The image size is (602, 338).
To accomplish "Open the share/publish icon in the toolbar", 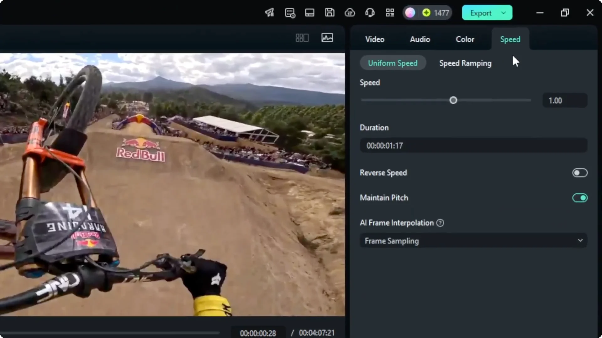I will [269, 13].
